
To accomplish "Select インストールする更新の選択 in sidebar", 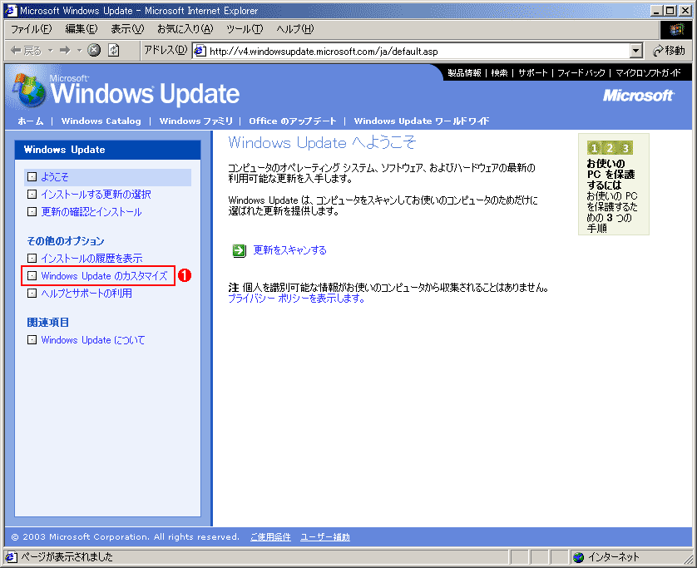I will click(x=96, y=195).
